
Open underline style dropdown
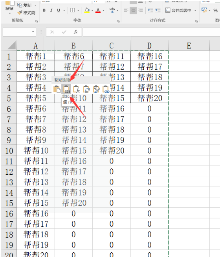(x=64, y=10)
